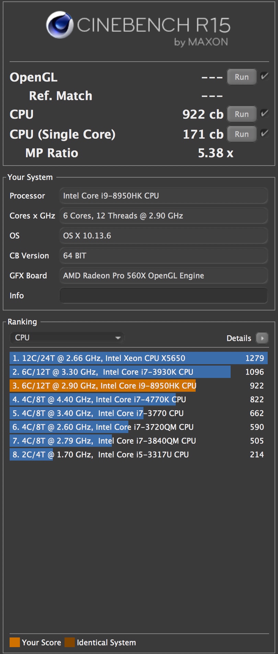Select the orange i9-8950HK ranking row

(x=138, y=386)
